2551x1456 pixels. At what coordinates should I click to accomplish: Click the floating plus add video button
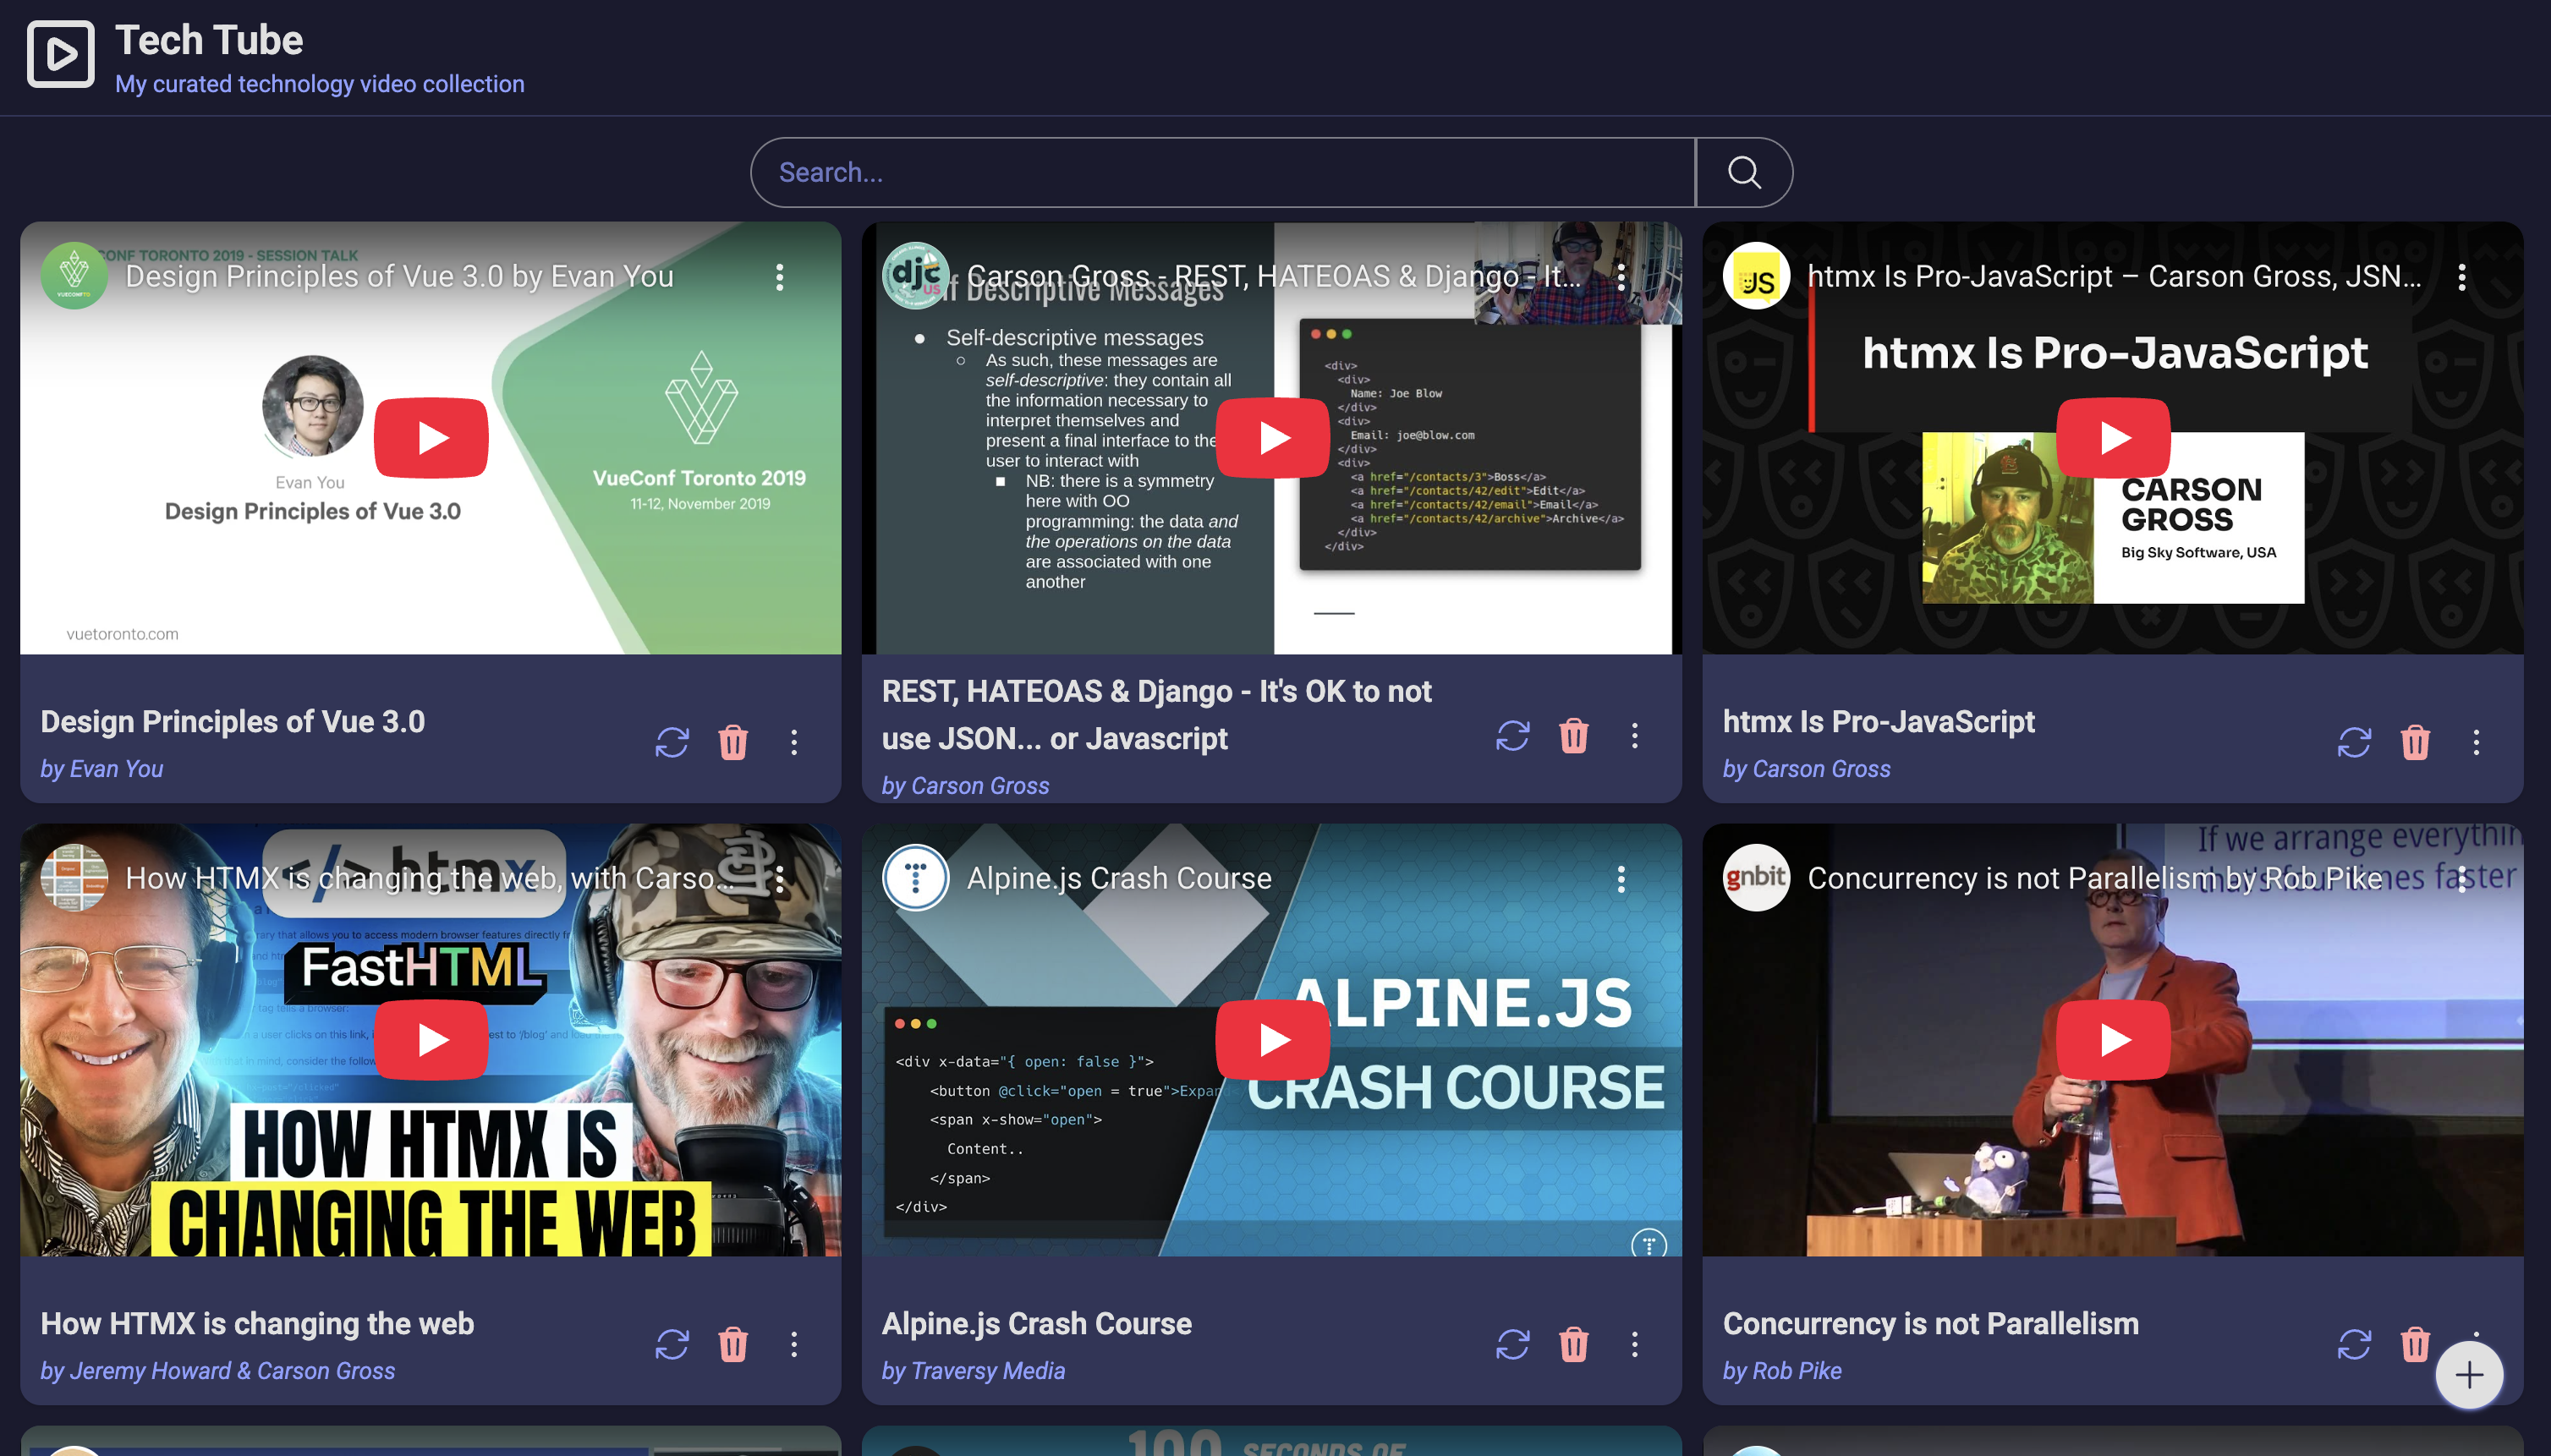click(x=2469, y=1375)
